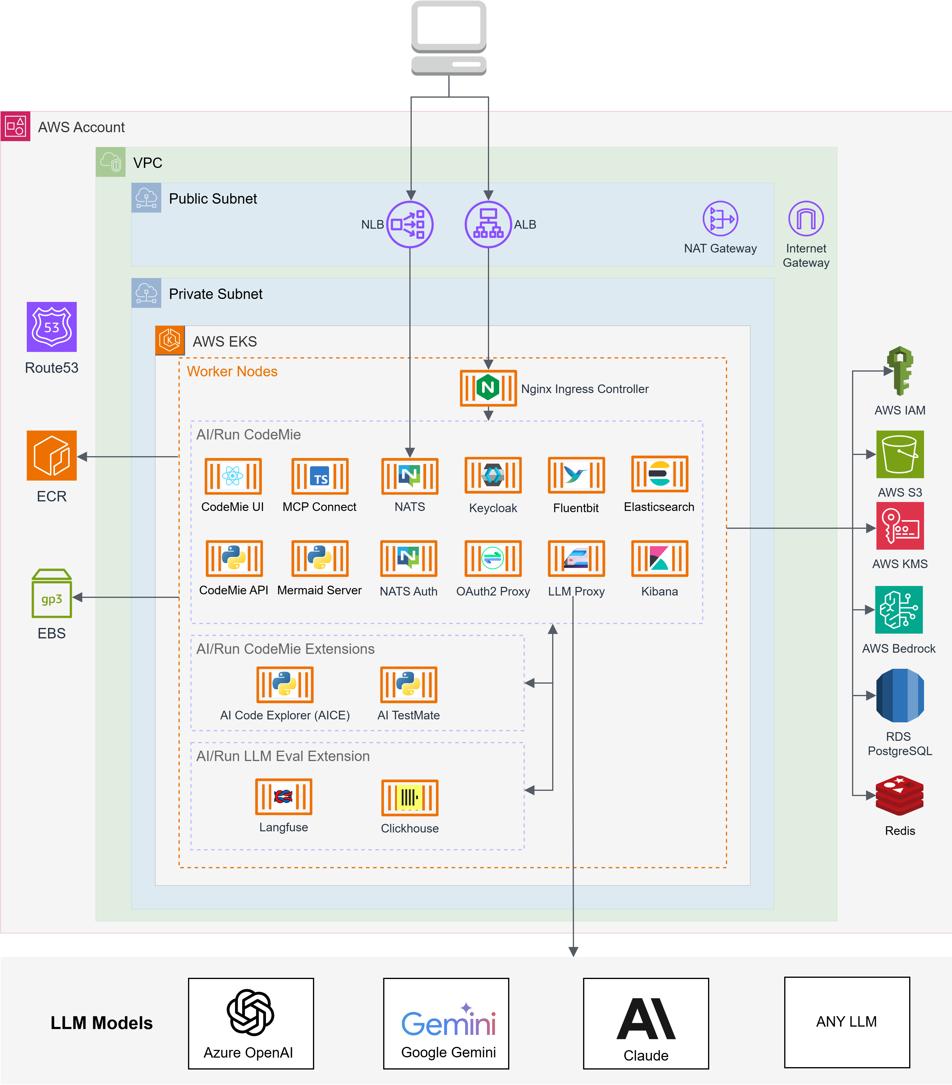
Task: Select the CodeMie UI container icon
Action: (x=233, y=476)
